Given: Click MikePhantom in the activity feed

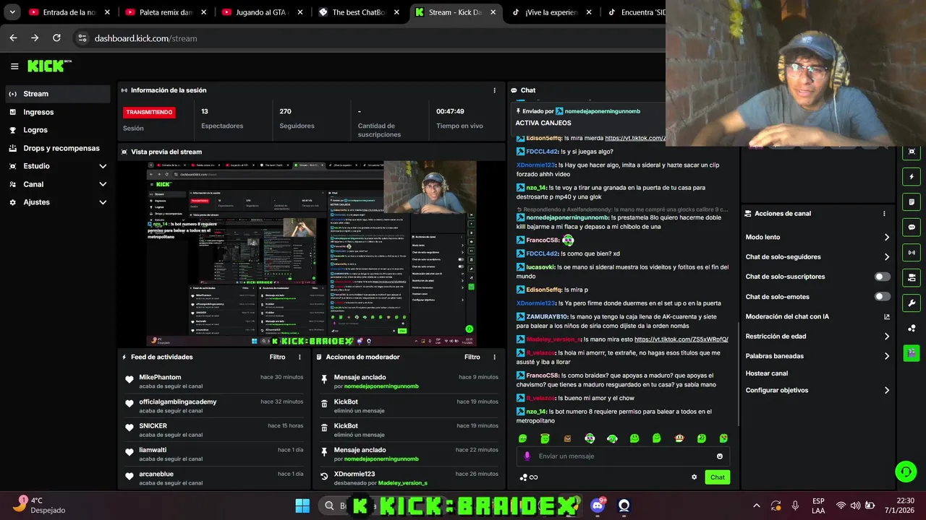Looking at the screenshot, I should pos(160,378).
